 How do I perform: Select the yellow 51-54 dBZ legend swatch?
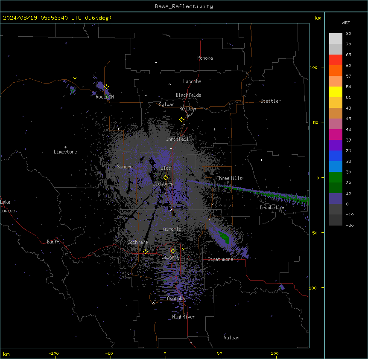336,92
